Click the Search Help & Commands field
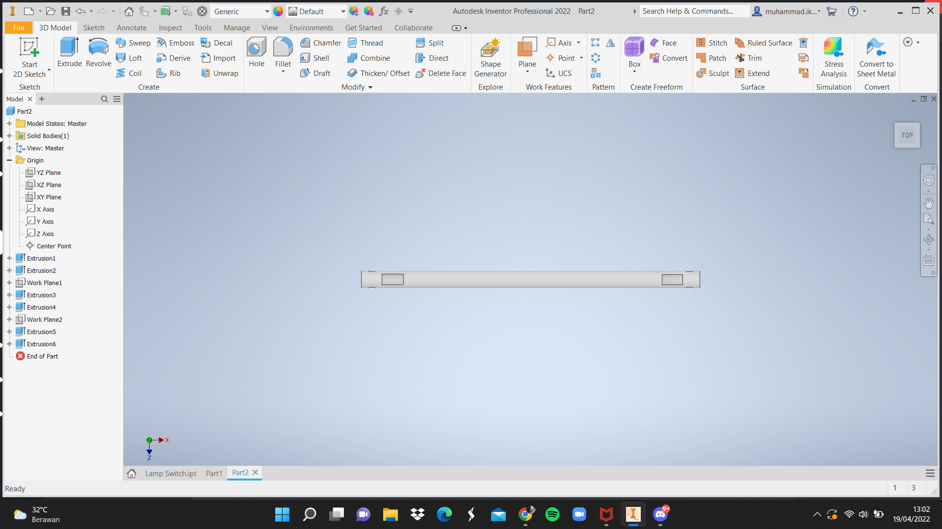The height and width of the screenshot is (529, 942). point(694,11)
